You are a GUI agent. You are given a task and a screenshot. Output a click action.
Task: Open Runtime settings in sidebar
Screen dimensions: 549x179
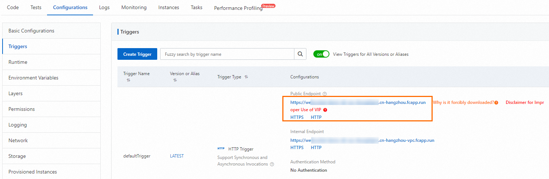pos(51,62)
